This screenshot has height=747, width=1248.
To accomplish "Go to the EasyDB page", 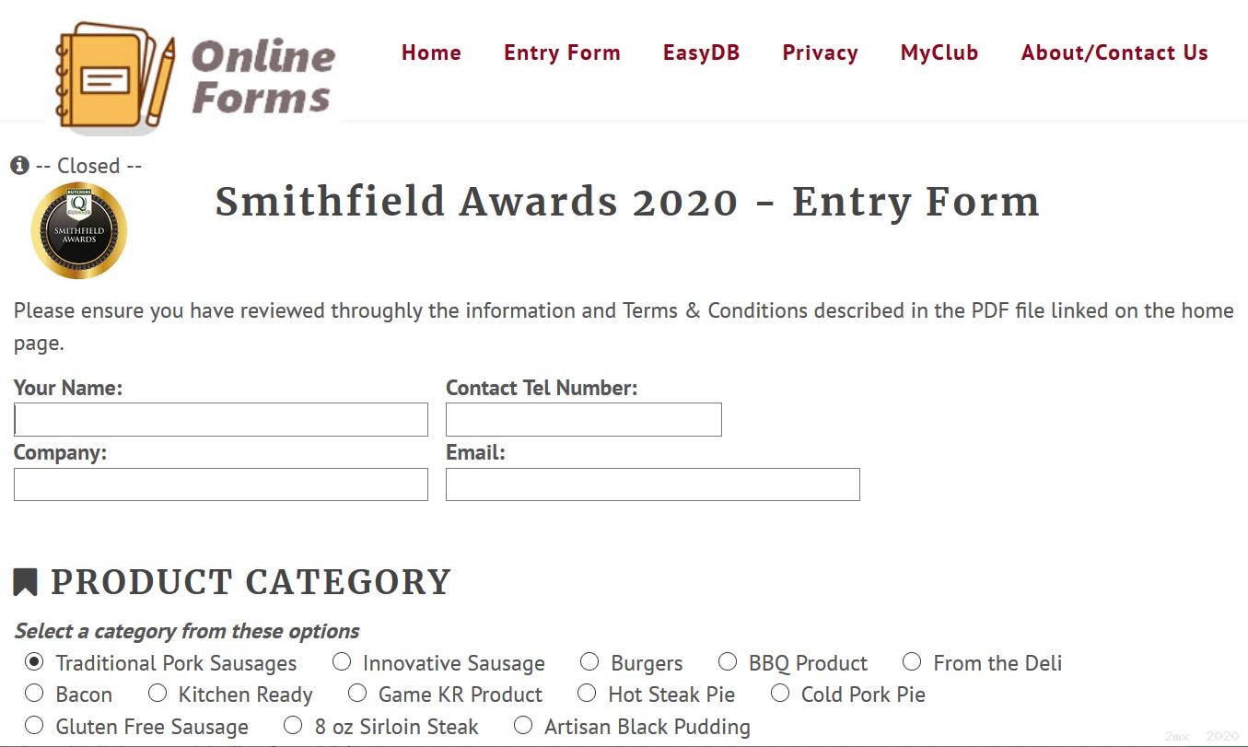I will tap(701, 53).
